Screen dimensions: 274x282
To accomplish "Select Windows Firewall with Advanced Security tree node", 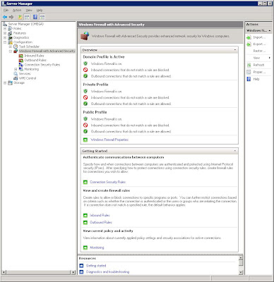I will tap(47, 51).
